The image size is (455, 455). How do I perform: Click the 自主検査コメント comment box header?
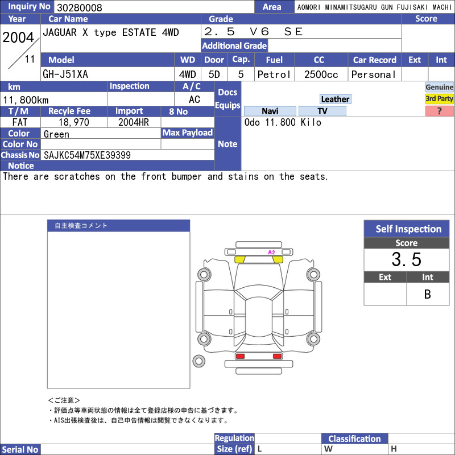118,225
